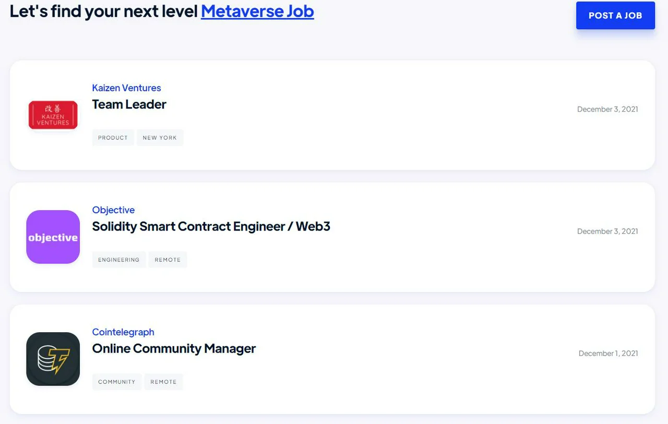Click the Cointelegraph logo icon
The width and height of the screenshot is (668, 424).
coord(53,359)
